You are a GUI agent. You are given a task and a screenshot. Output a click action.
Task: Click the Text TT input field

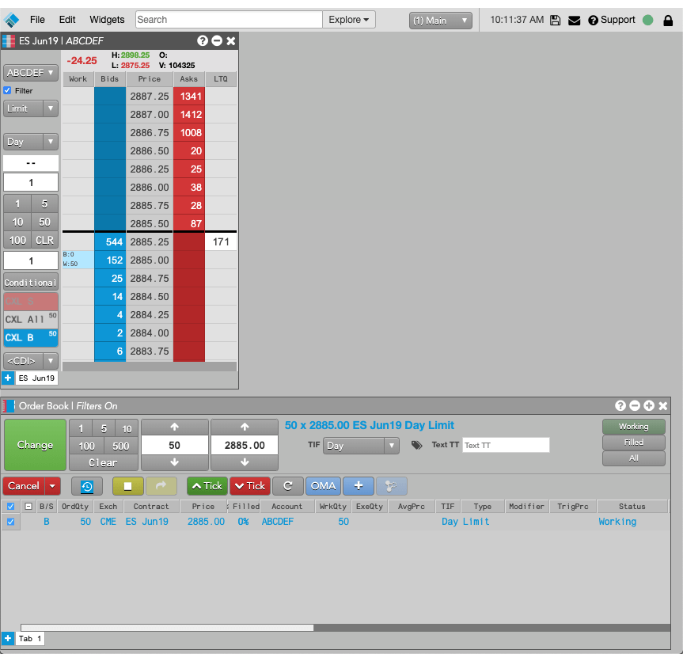(506, 445)
